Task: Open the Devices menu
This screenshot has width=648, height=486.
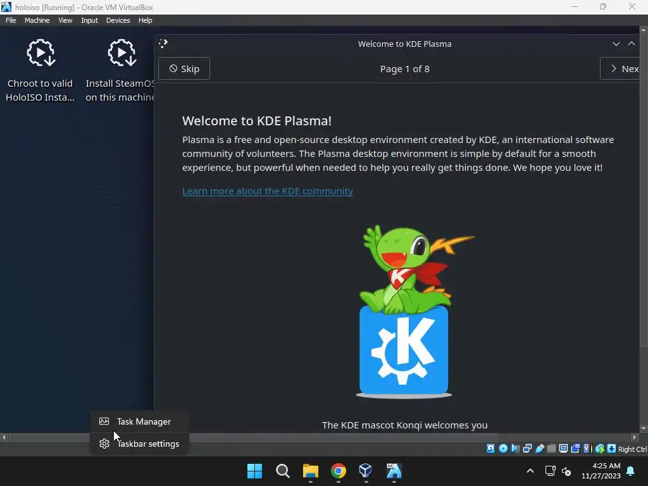Action: click(118, 20)
